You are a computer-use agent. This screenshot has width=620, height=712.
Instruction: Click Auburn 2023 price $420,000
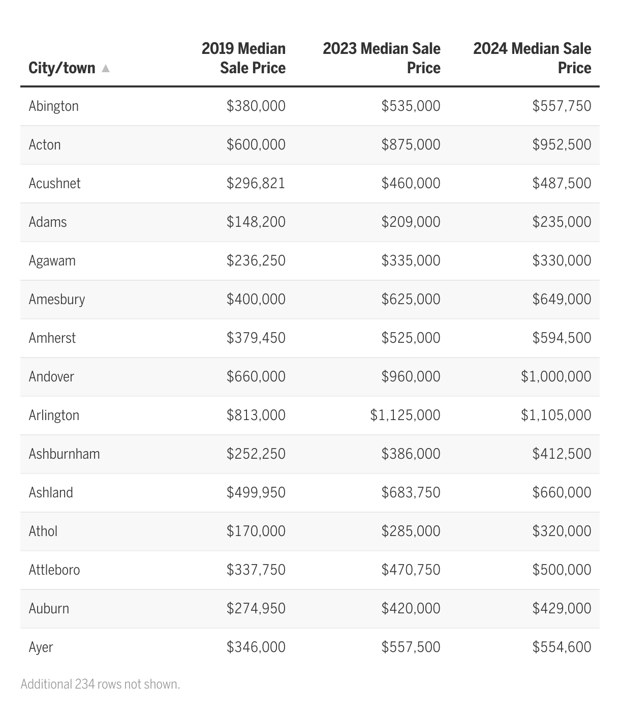(411, 608)
